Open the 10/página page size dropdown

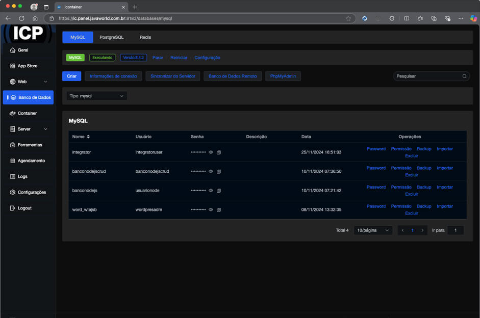coord(373,230)
